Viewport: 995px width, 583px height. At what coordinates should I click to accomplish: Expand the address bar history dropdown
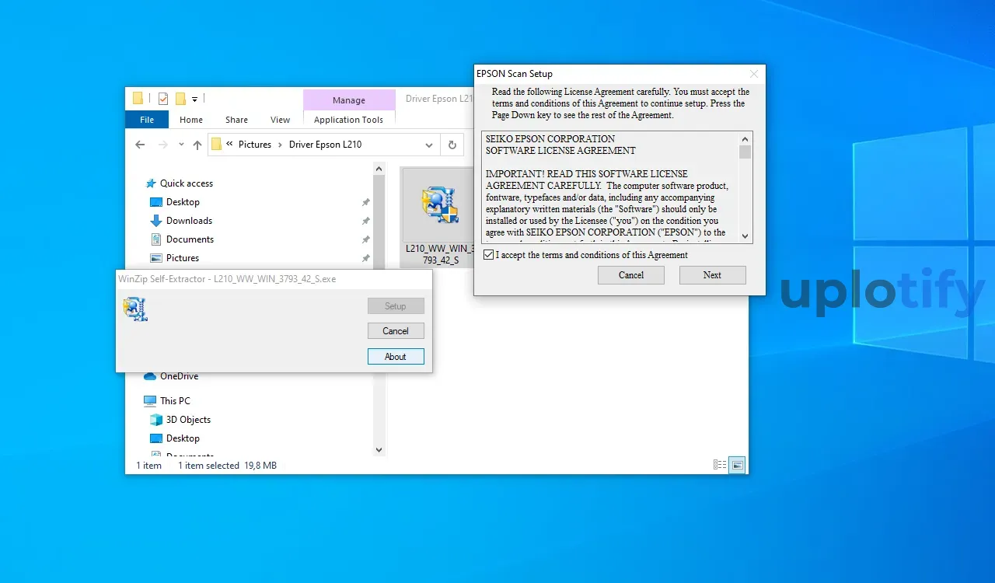tap(429, 145)
